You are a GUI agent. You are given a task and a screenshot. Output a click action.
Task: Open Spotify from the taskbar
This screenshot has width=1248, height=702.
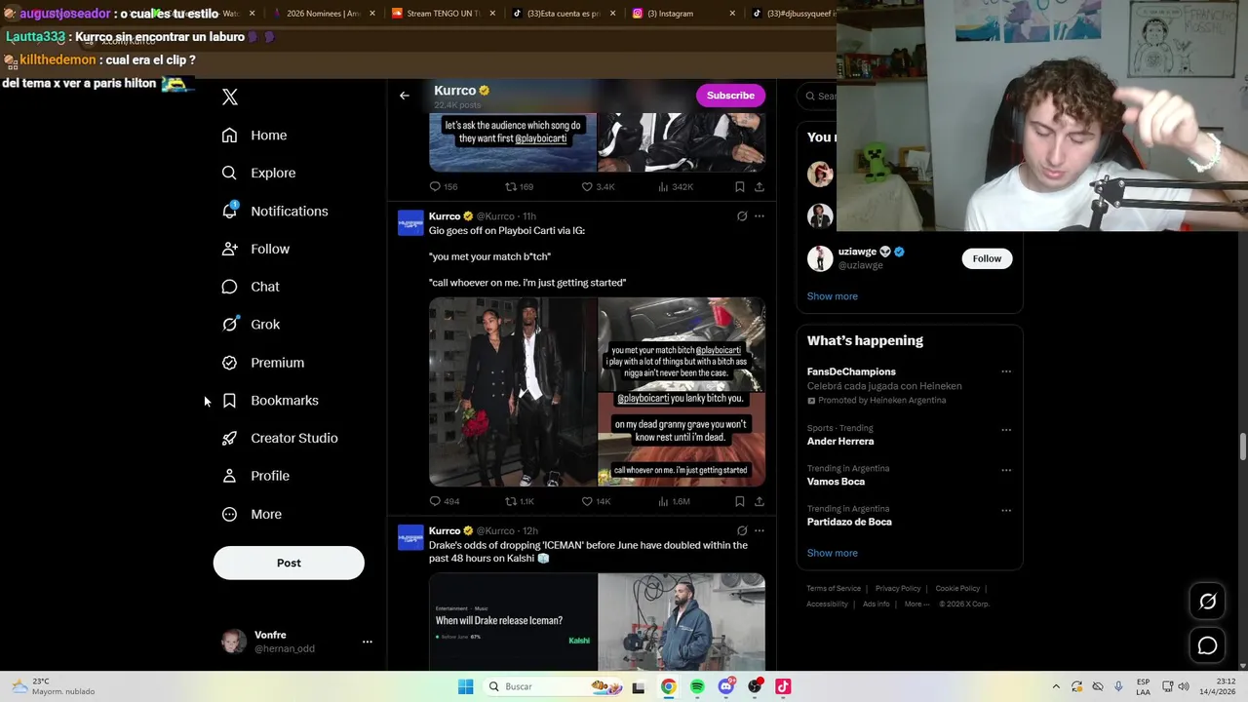click(x=697, y=686)
